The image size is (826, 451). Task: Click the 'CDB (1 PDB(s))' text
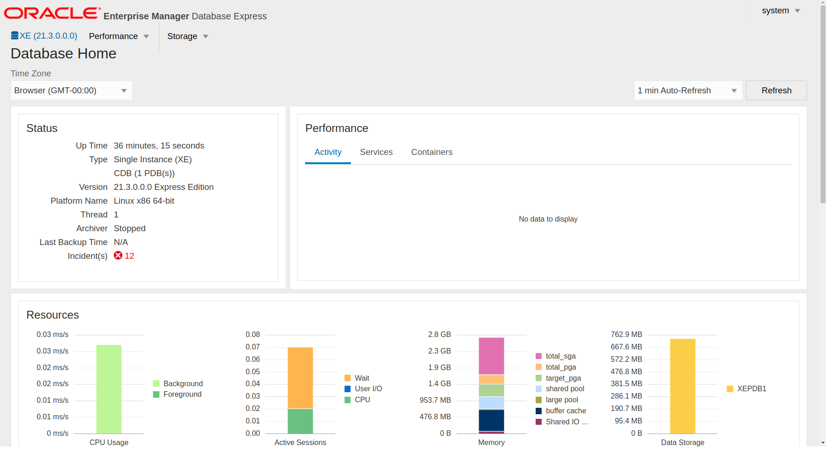point(144,173)
